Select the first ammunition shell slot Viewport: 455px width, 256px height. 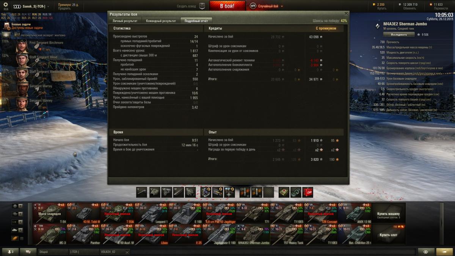(x=245, y=192)
